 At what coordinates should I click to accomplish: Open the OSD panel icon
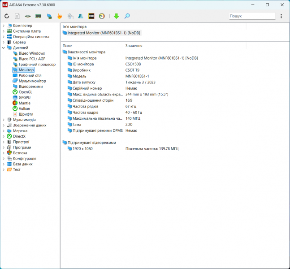[x=91, y=16]
